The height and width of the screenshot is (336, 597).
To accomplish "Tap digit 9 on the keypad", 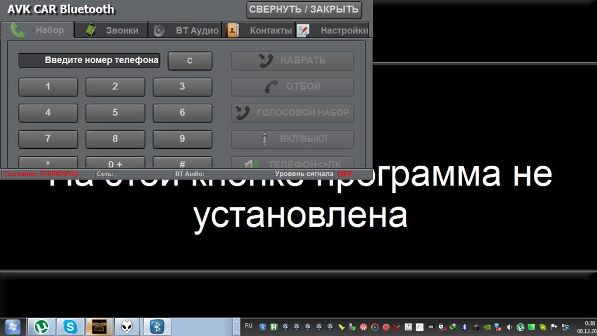I will [x=182, y=139].
